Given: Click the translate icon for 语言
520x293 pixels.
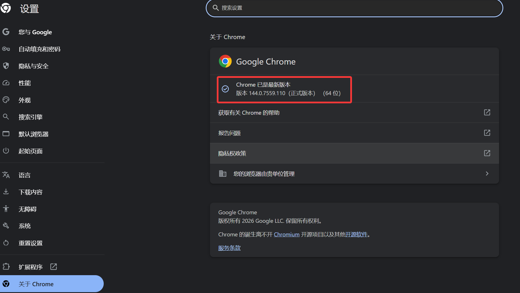Looking at the screenshot, I should [6, 175].
